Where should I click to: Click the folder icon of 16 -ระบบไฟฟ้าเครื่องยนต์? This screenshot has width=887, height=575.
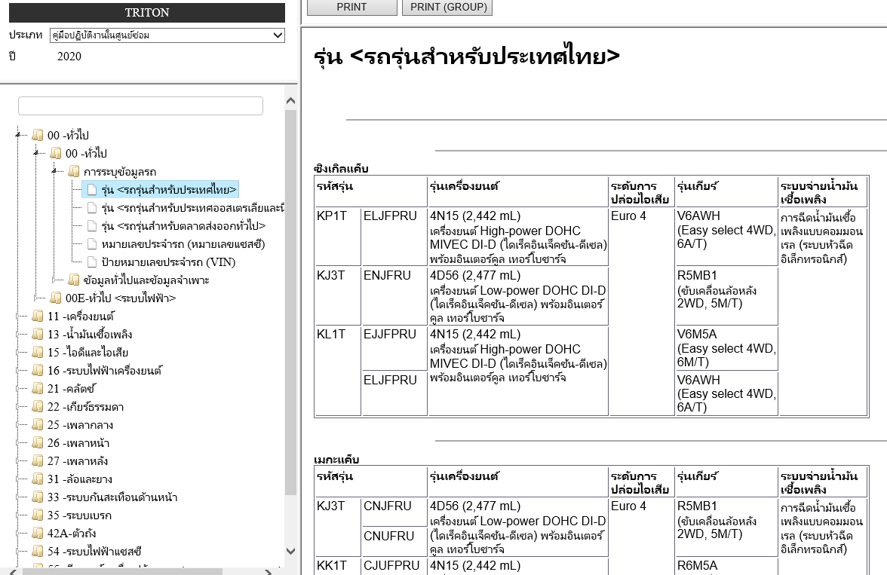point(38,370)
